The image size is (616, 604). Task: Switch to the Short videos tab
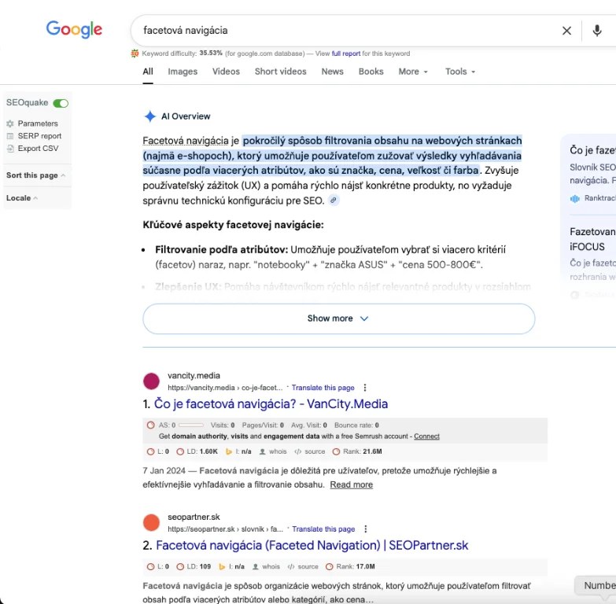point(280,72)
